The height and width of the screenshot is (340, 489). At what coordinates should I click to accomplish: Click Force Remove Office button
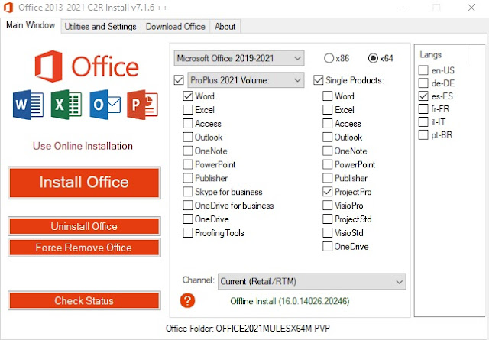(x=84, y=248)
